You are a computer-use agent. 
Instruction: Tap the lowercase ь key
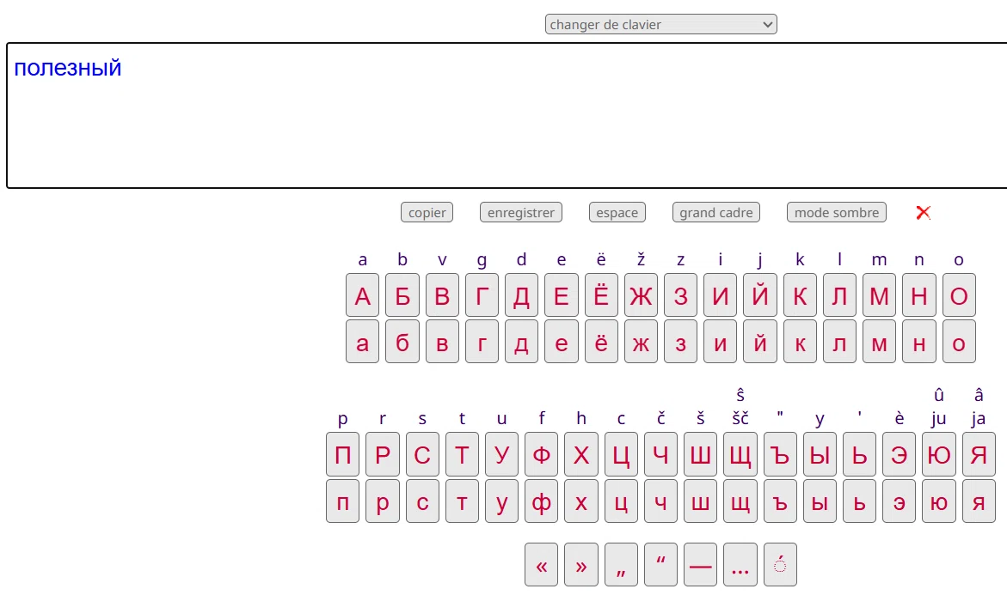tap(859, 501)
